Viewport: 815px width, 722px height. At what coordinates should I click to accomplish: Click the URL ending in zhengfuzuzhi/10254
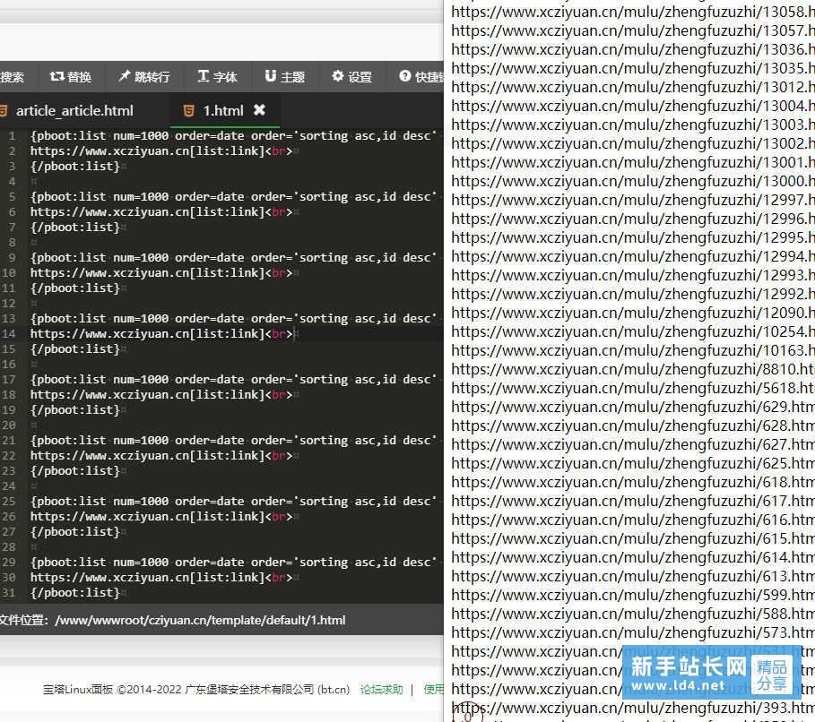(x=633, y=331)
